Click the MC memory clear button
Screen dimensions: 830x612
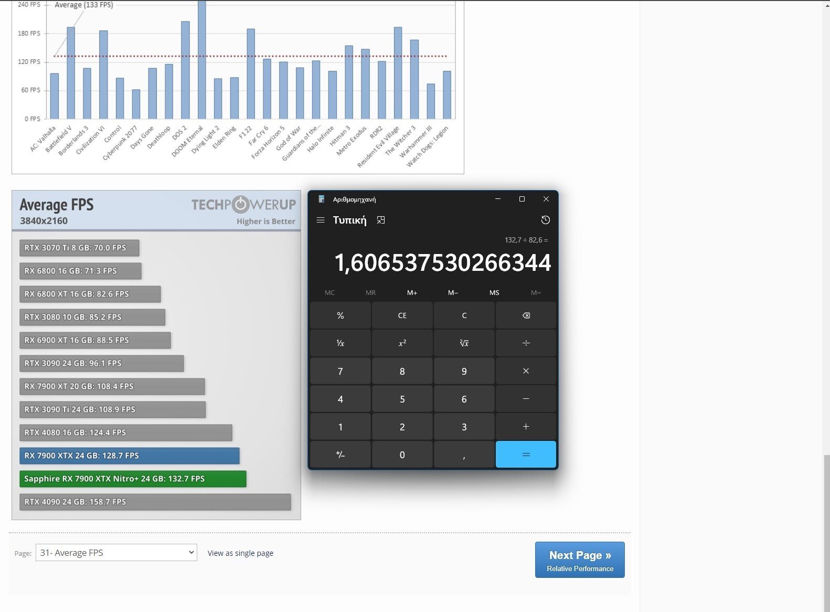(x=329, y=293)
